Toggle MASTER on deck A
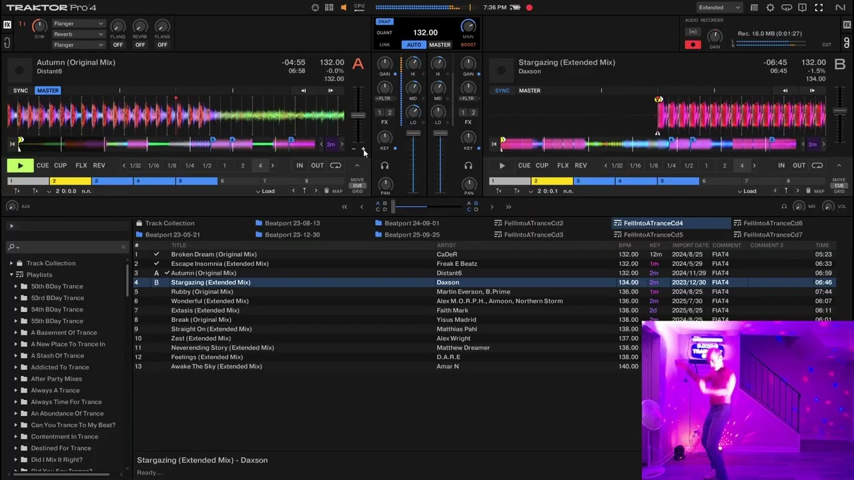 [48, 91]
